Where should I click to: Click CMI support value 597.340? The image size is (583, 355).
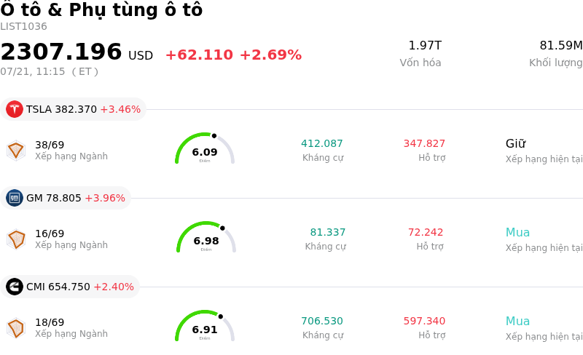[424, 321]
